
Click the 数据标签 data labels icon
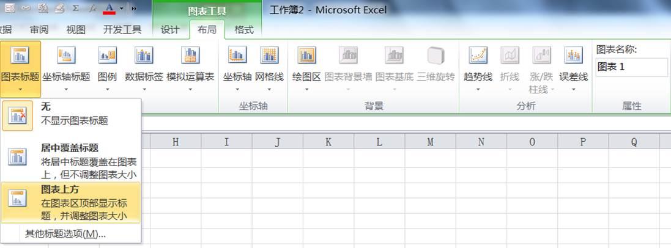[144, 56]
